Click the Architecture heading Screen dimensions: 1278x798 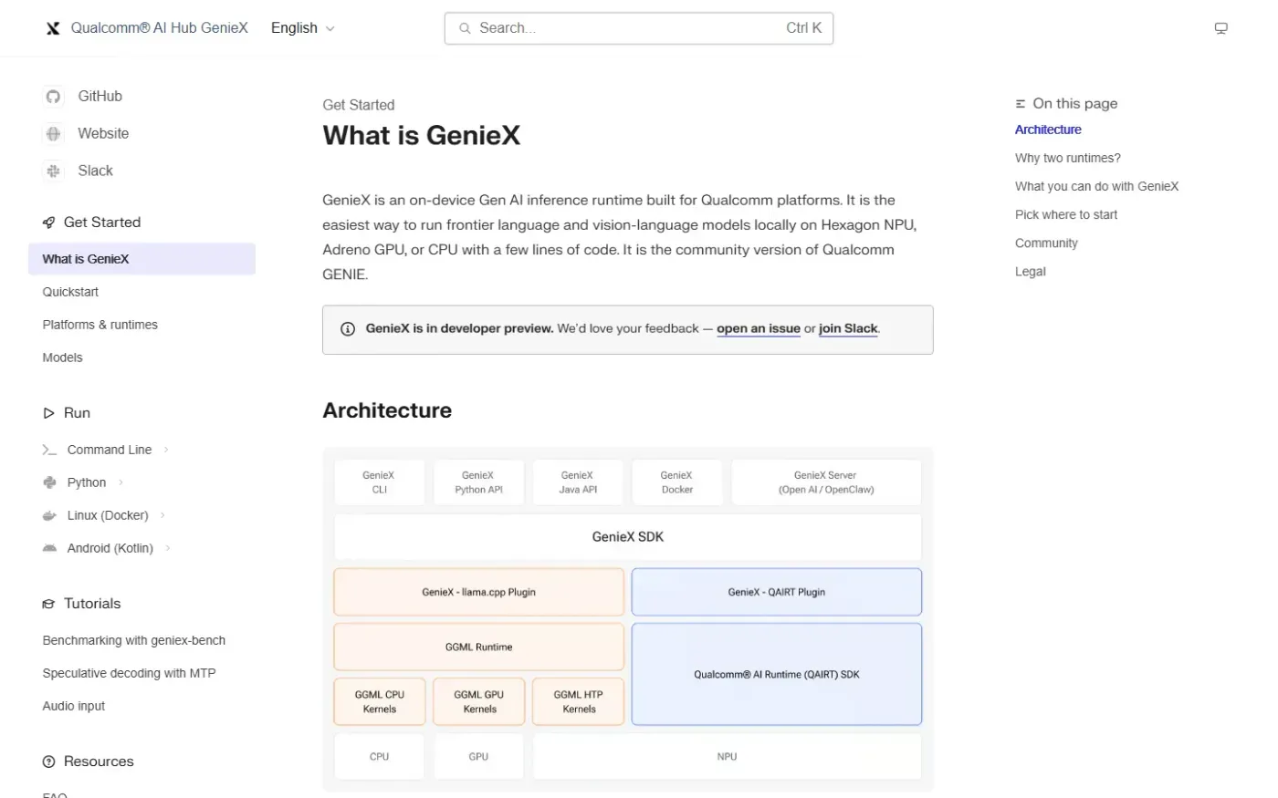[387, 410]
